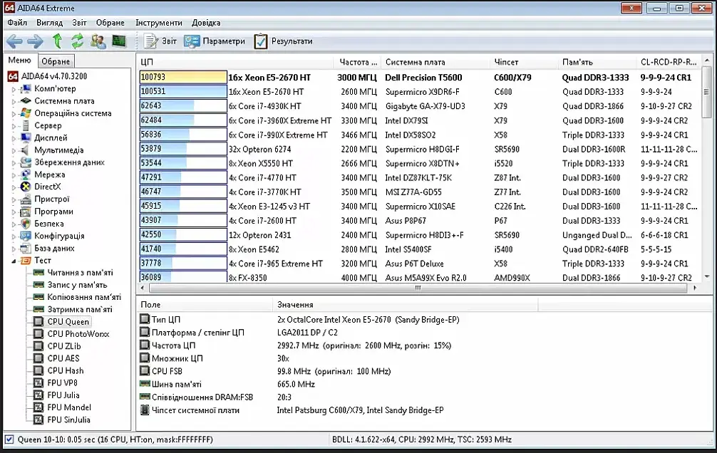Open the Вигляд menu
The height and width of the screenshot is (453, 717).
(49, 22)
